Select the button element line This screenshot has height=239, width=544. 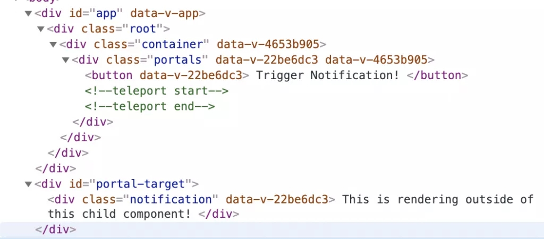click(276, 75)
